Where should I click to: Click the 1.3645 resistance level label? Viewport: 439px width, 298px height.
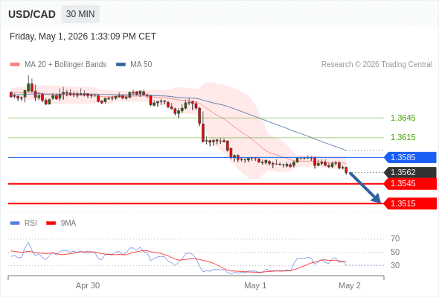click(x=403, y=118)
